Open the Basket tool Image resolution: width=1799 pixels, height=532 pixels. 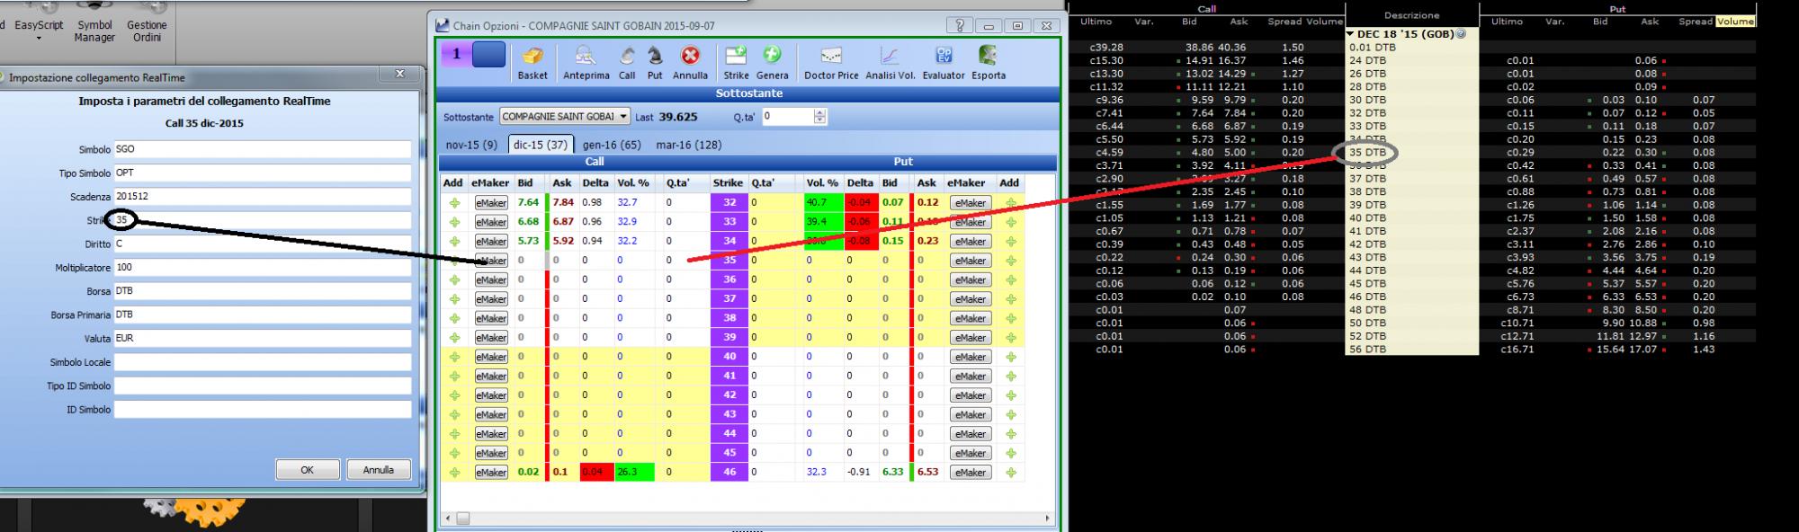pyautogui.click(x=533, y=63)
